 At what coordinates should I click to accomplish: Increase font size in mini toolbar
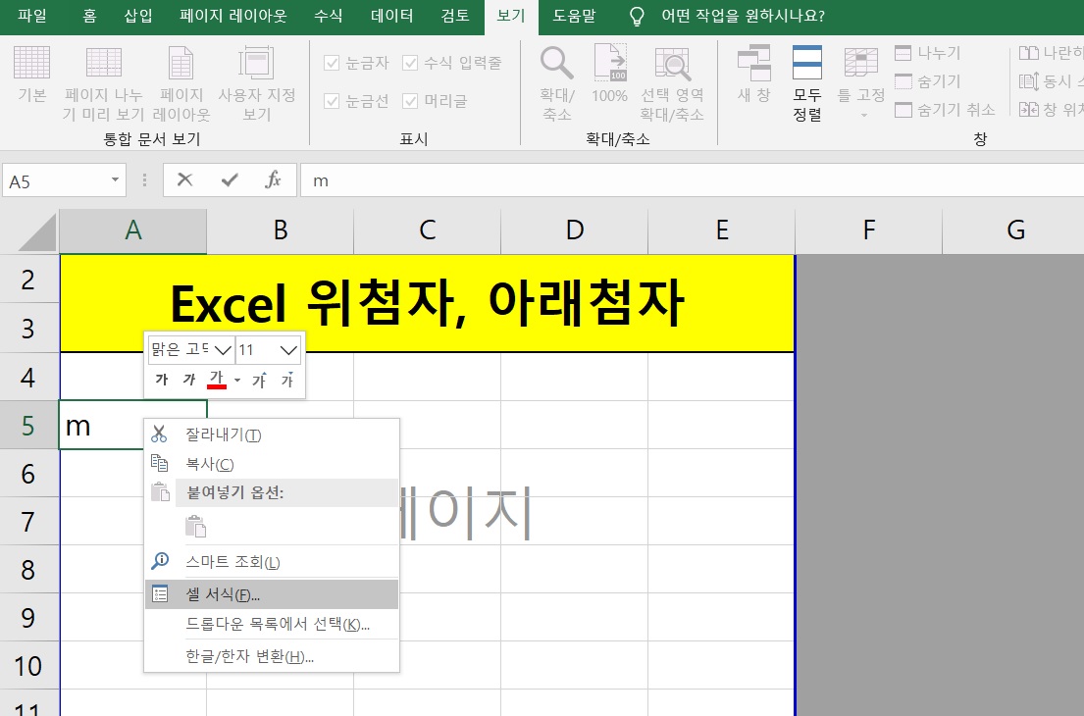[259, 380]
